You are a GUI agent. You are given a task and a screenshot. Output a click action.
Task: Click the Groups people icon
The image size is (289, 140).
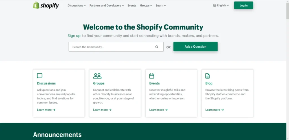pyautogui.click(x=97, y=76)
